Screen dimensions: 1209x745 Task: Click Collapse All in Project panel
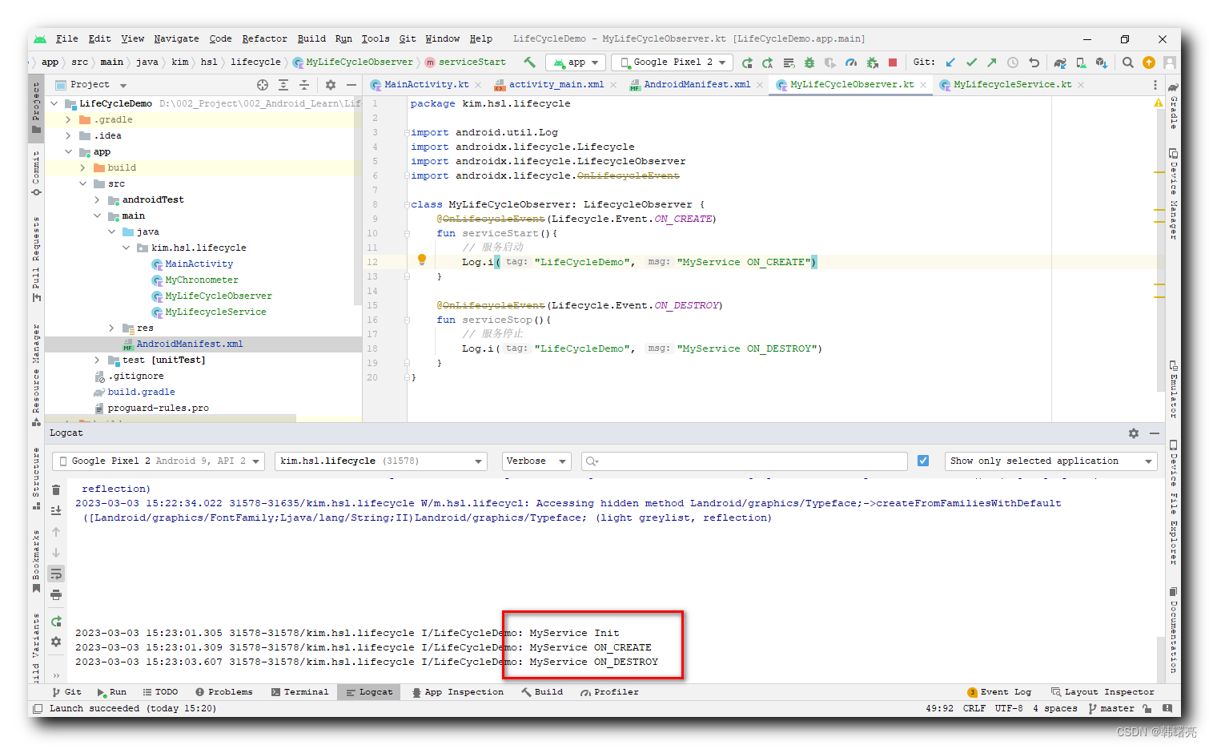[x=304, y=85]
